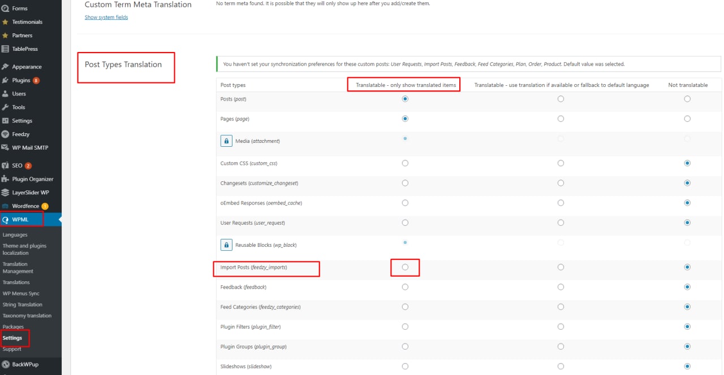Click the Plugin Organizer icon
This screenshot has width=724, height=375.
point(5,179)
